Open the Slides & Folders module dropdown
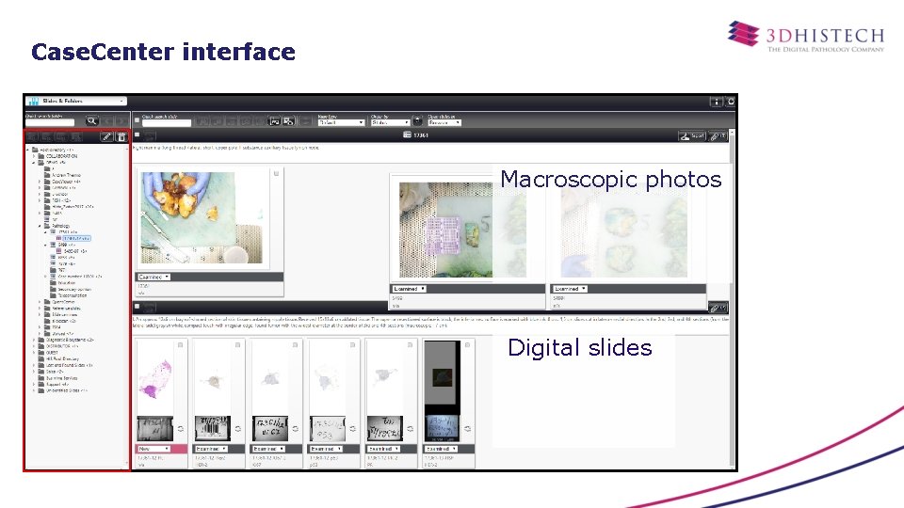Viewport: 904px width, 508px height. tap(76, 102)
